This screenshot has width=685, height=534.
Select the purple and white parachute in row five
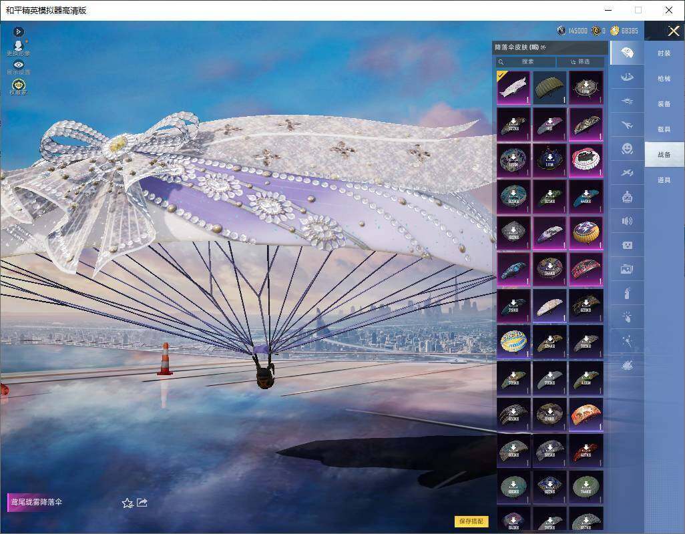pos(549,232)
